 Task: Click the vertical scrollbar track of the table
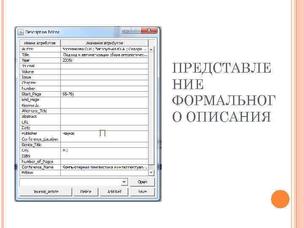[x=151, y=109]
